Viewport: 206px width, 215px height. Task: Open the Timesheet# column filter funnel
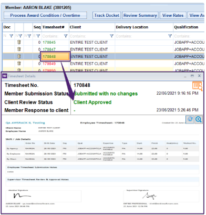pos(66,36)
